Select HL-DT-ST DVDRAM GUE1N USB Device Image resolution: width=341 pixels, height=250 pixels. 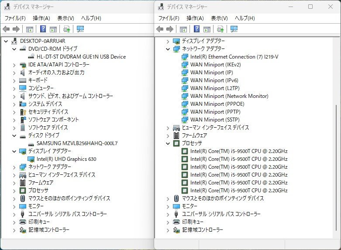coord(81,57)
